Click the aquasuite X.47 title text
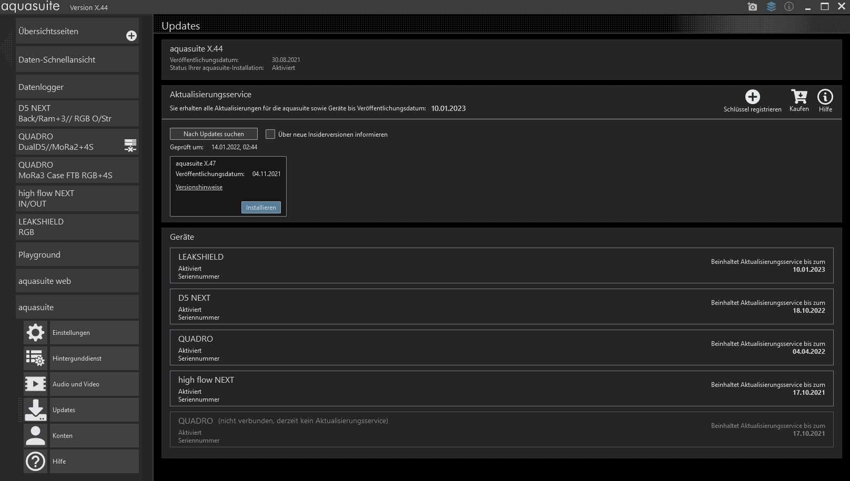Viewport: 850px width, 481px height. point(196,163)
